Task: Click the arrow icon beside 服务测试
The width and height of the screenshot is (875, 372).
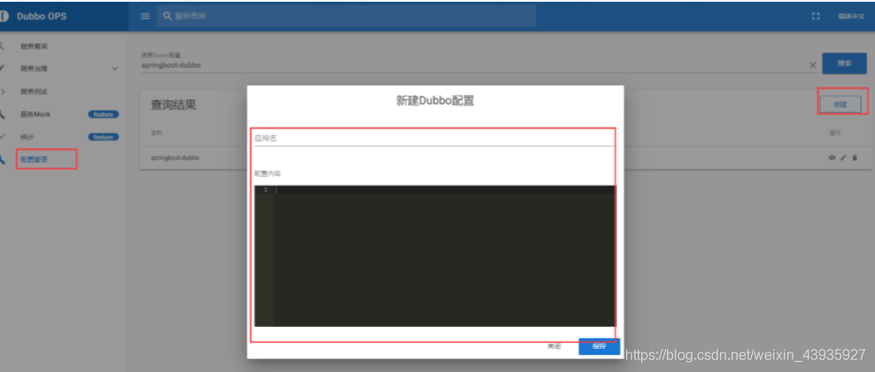Action: (3, 91)
